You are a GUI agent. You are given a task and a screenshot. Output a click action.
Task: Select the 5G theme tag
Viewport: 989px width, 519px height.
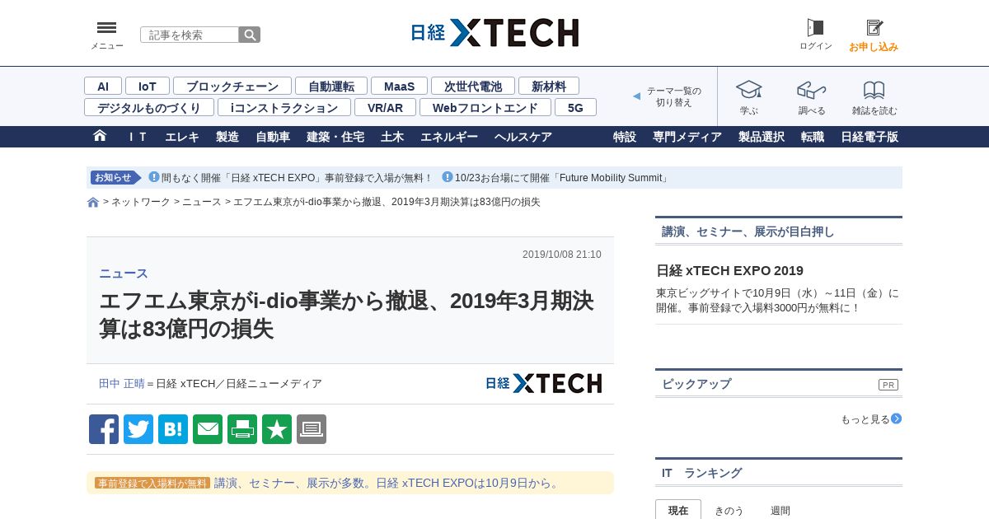pyautogui.click(x=575, y=107)
